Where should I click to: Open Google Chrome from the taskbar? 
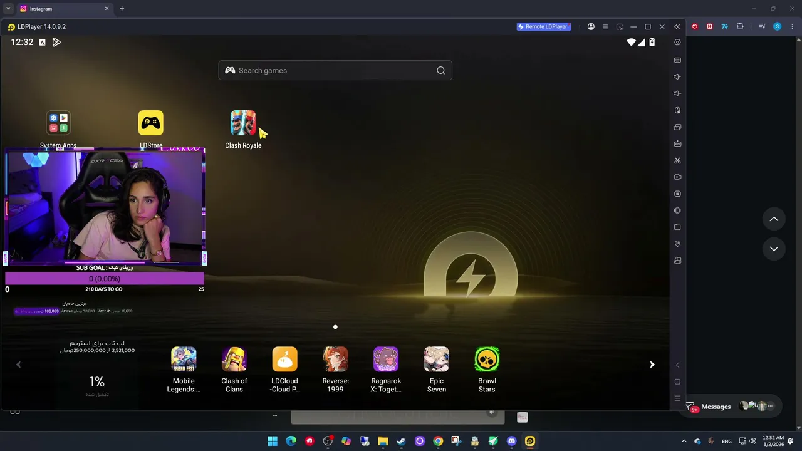438,441
